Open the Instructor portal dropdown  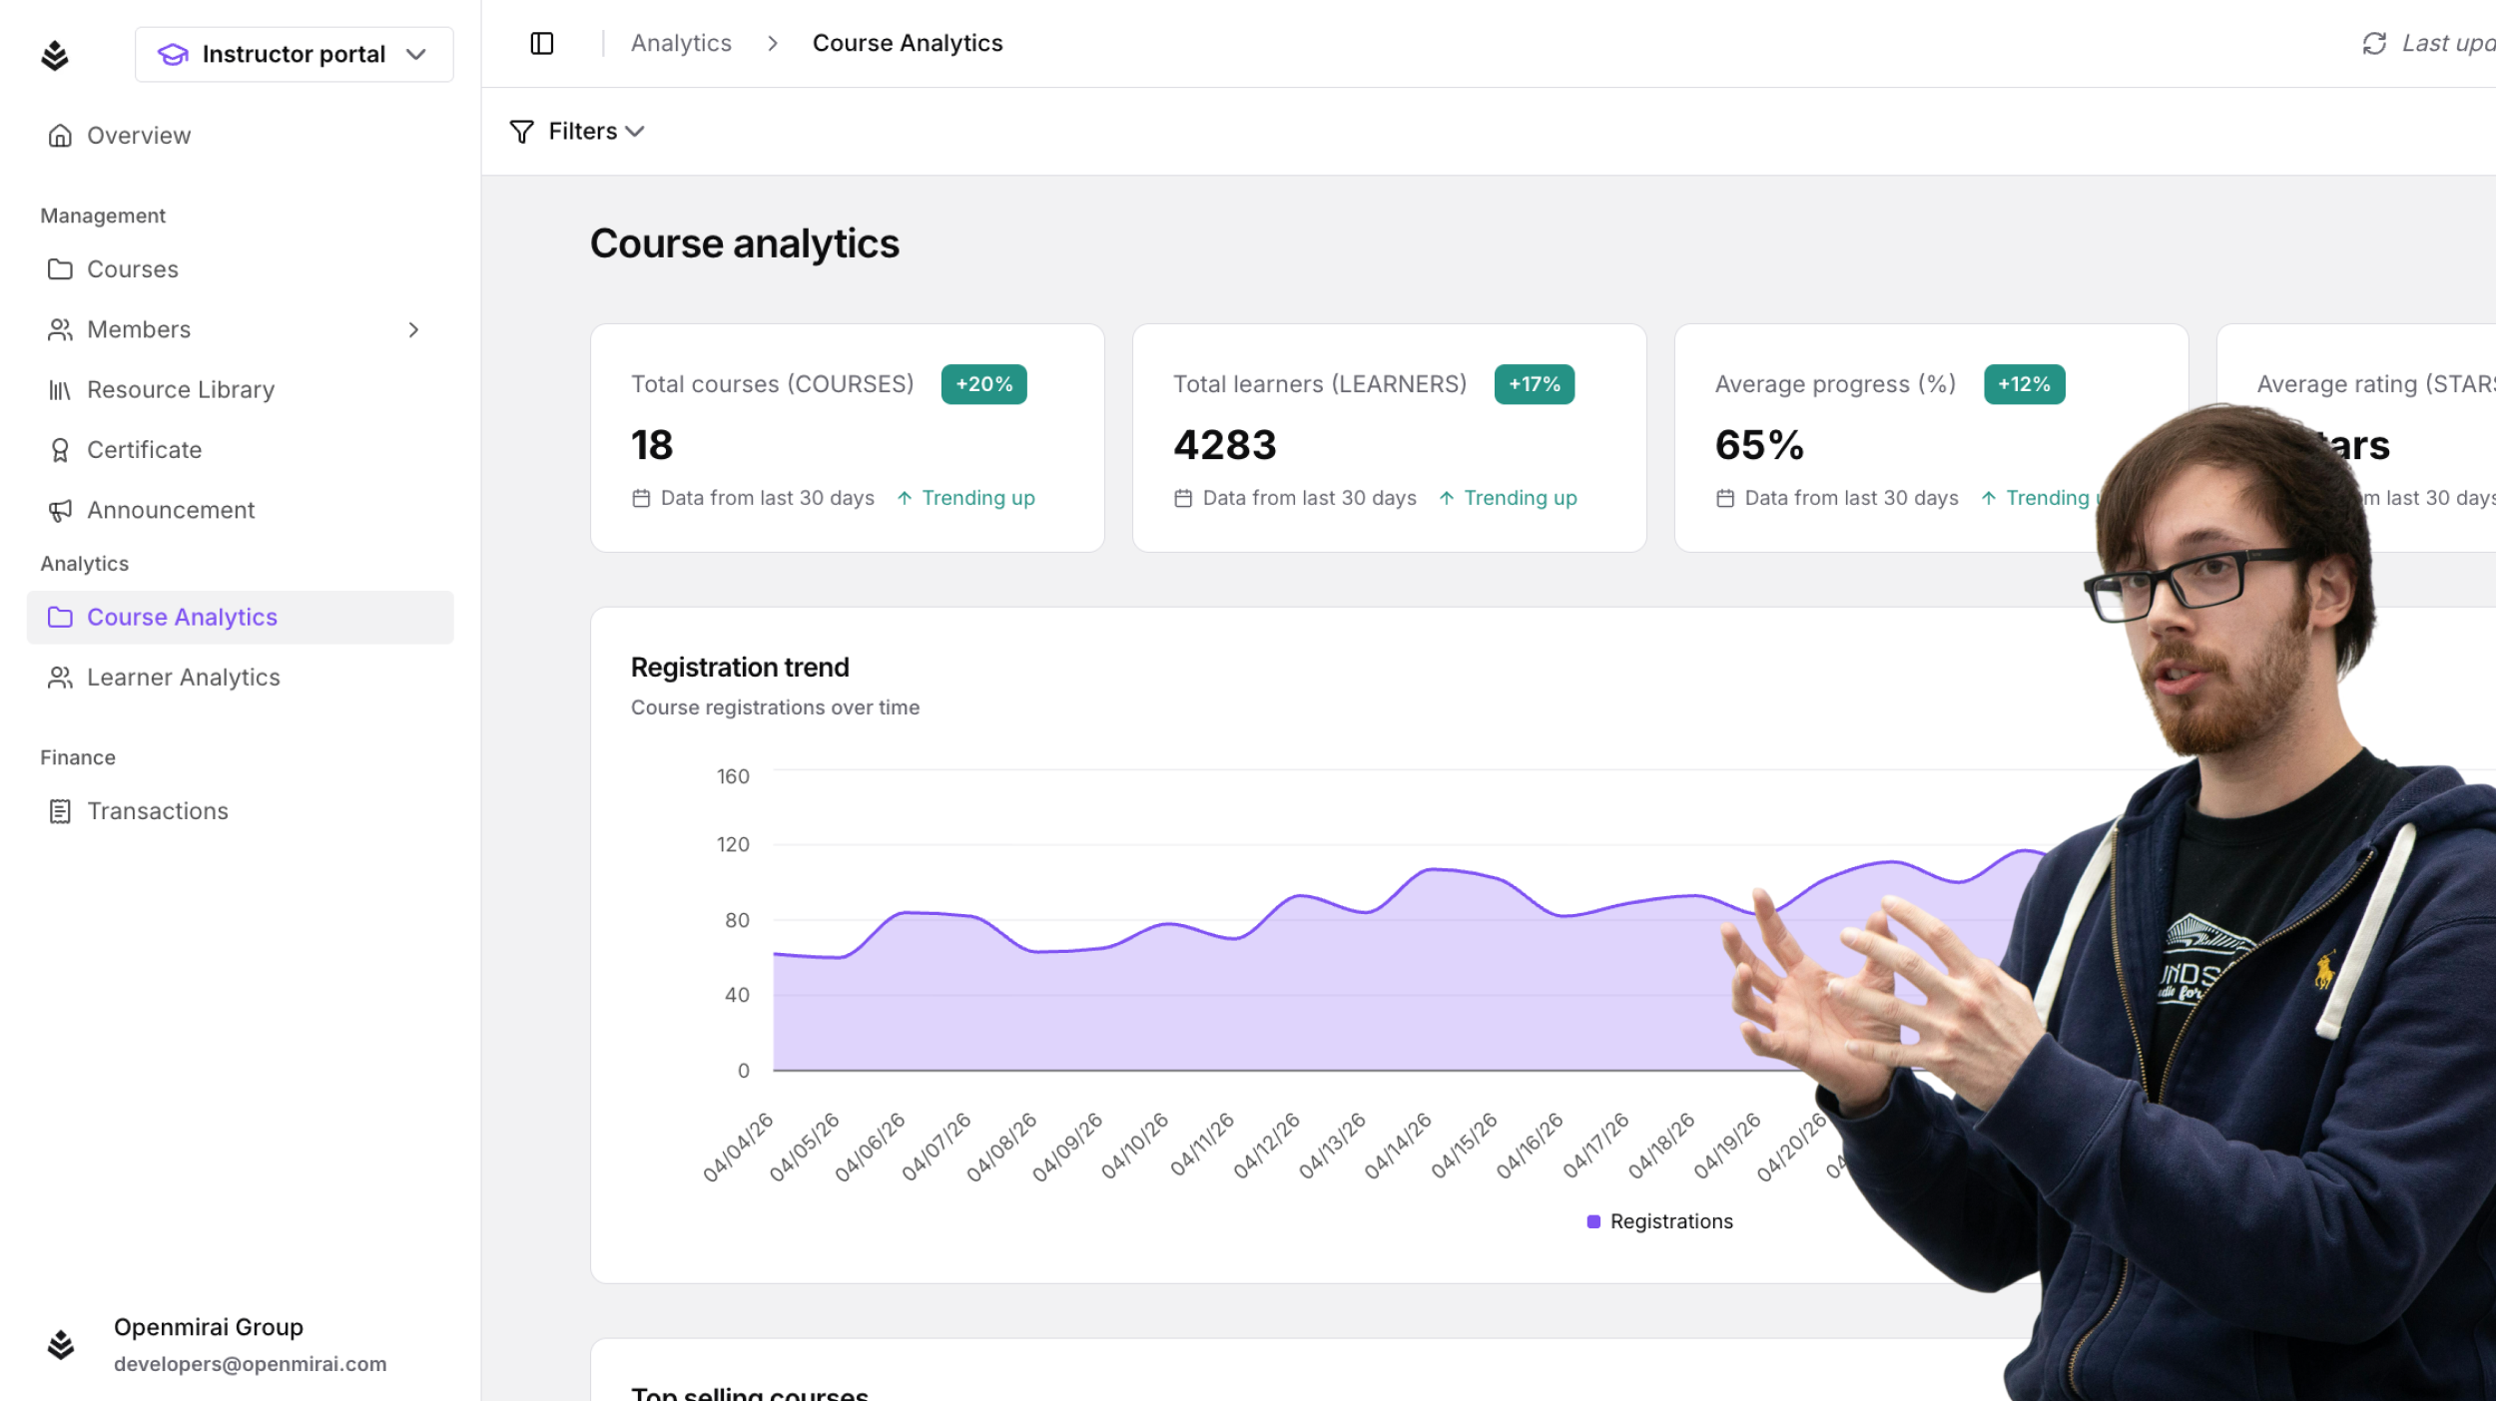(x=294, y=54)
